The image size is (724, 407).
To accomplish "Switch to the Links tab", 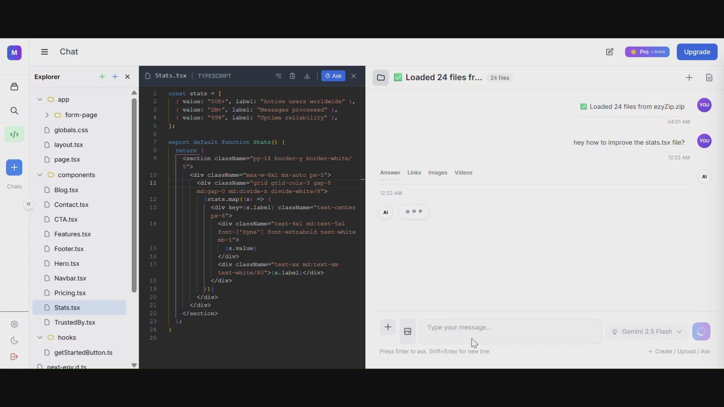I will pyautogui.click(x=414, y=173).
